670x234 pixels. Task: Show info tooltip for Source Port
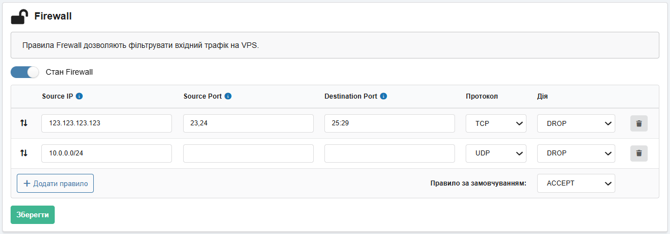point(228,96)
